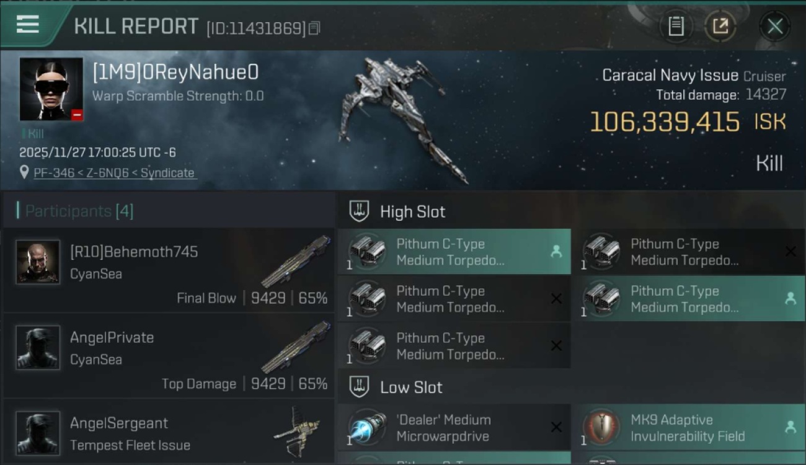Share the kill report externally
The height and width of the screenshot is (465, 806).
pos(720,27)
